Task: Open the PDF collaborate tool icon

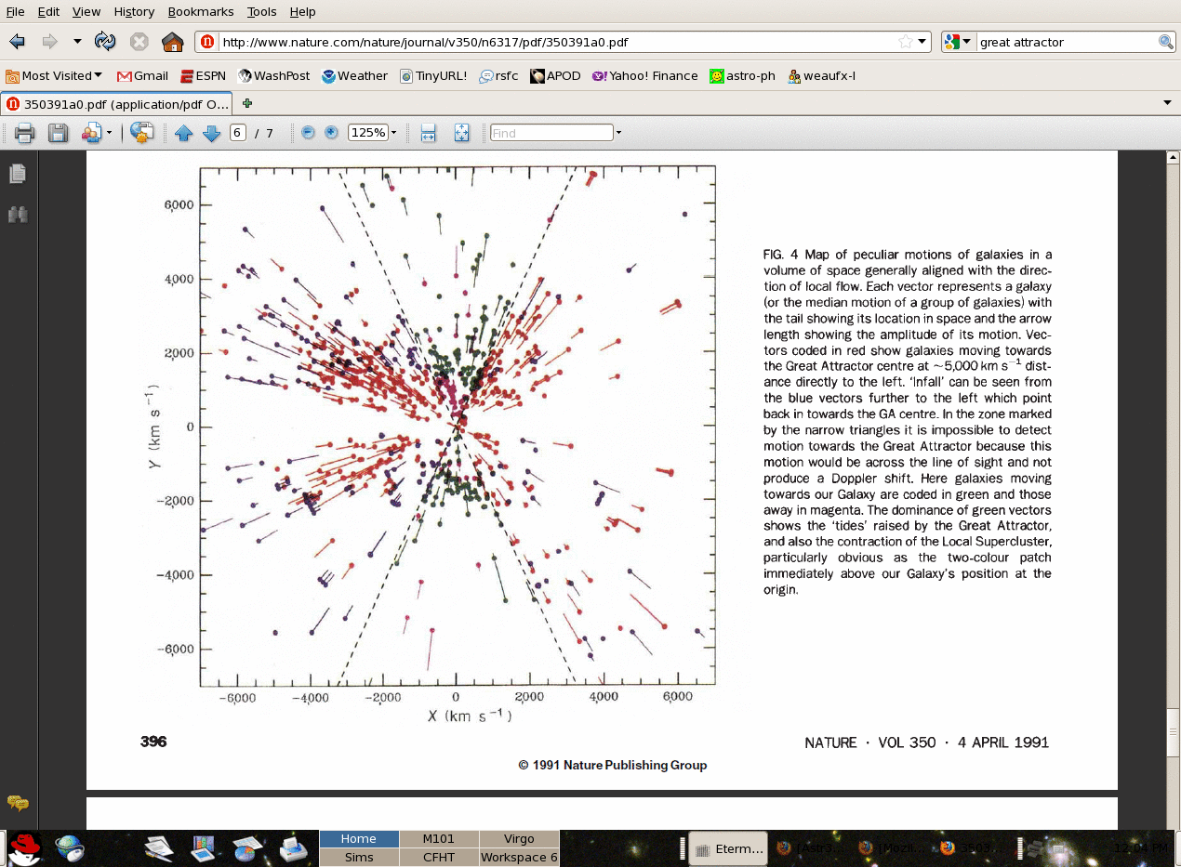Action: point(91,133)
